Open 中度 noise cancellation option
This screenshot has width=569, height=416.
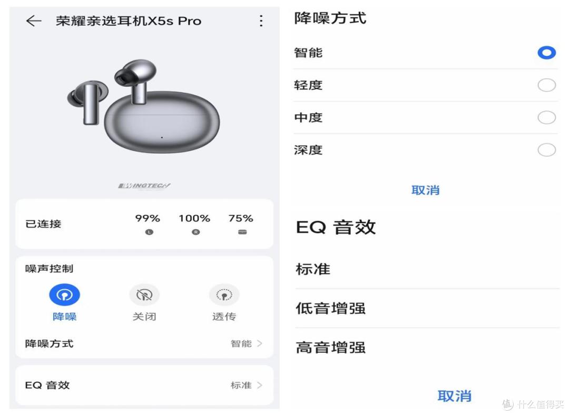(546, 117)
